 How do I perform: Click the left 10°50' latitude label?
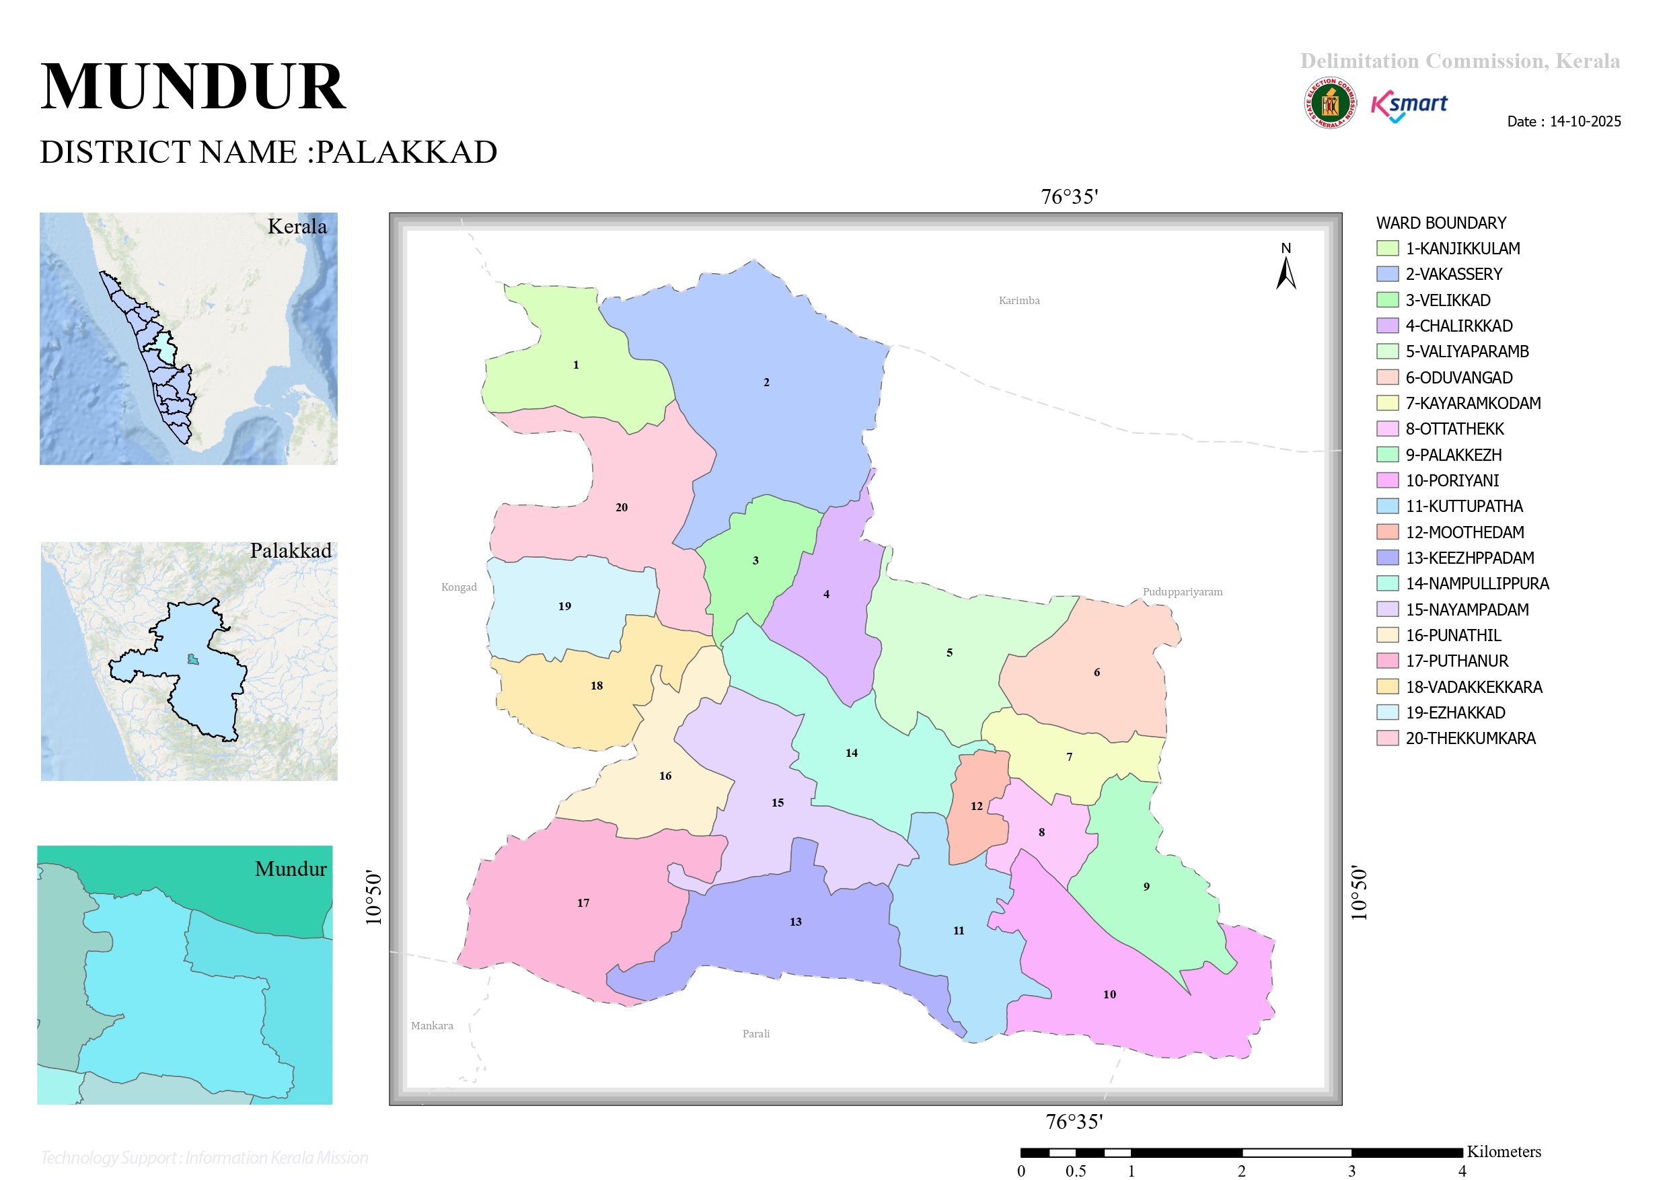pyautogui.click(x=373, y=898)
